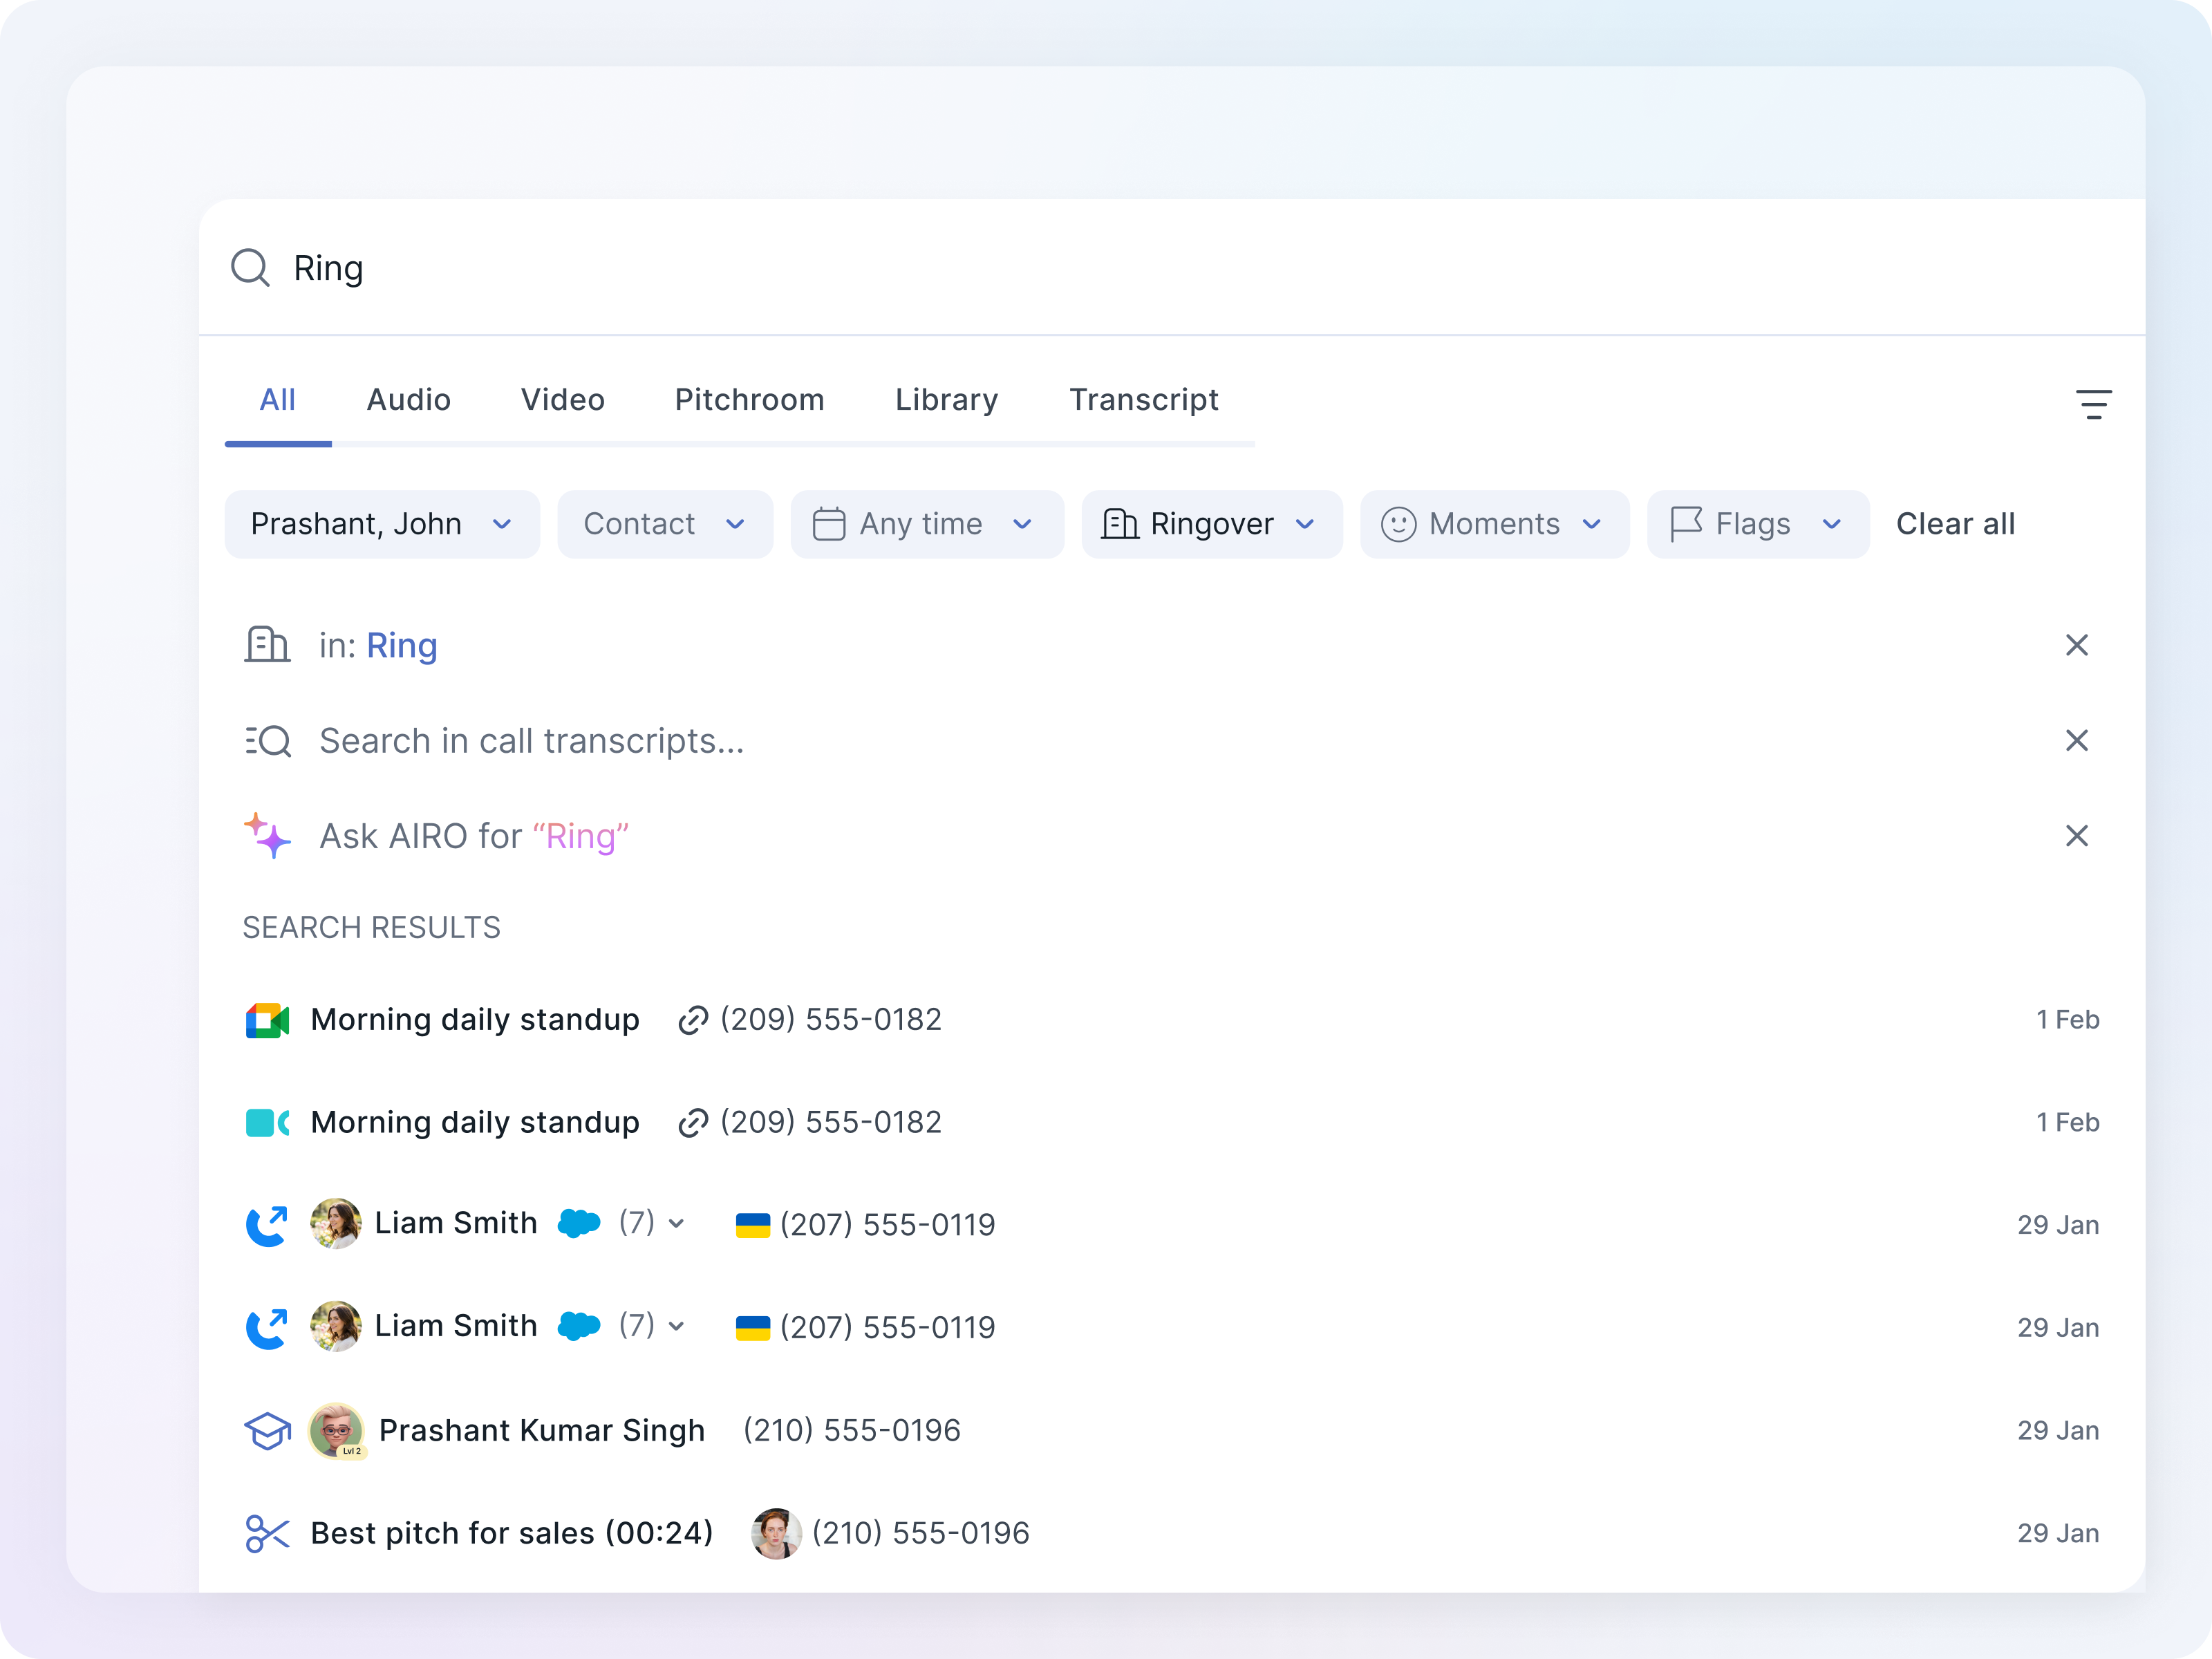
Task: Click the filter lines icon at top right
Action: 2093,404
